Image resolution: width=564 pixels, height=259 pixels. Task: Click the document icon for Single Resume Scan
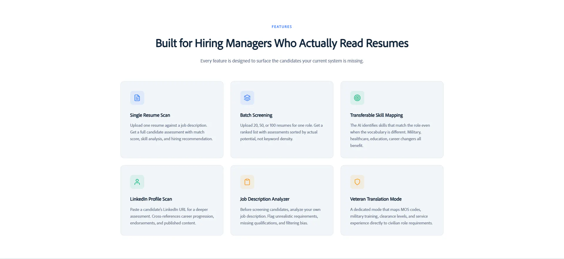coord(137,98)
